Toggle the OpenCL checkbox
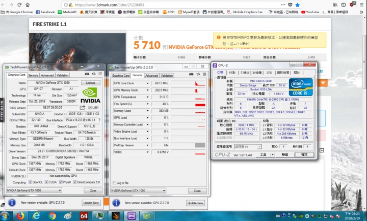Screen dimensions: 367x221 (x=30, y=182)
